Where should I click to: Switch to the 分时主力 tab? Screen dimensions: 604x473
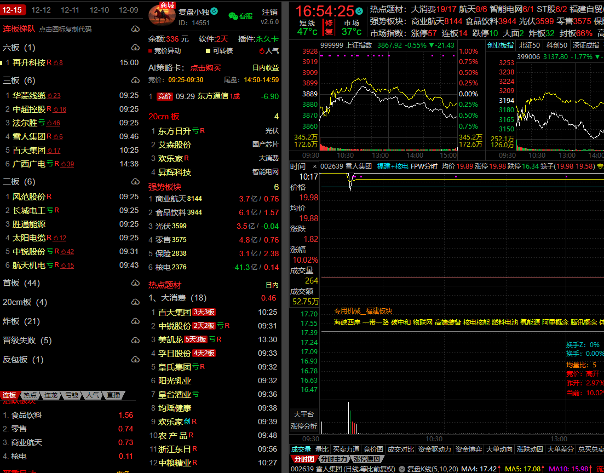click(x=333, y=459)
